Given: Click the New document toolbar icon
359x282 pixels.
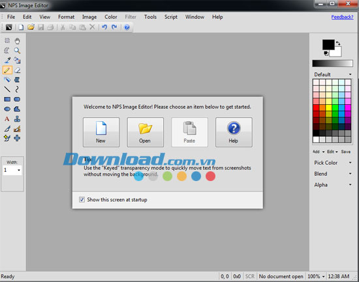Looking at the screenshot, I should click(21, 27).
